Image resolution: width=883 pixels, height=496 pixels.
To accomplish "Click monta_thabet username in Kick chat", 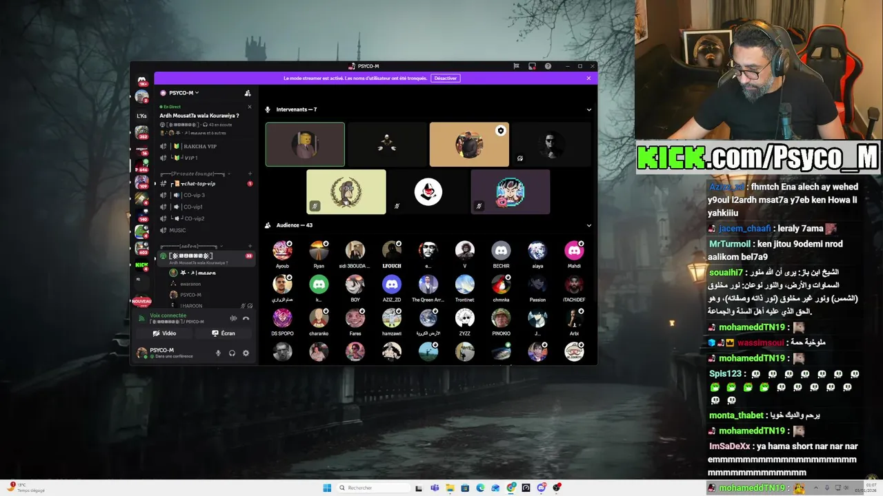I will (x=736, y=415).
